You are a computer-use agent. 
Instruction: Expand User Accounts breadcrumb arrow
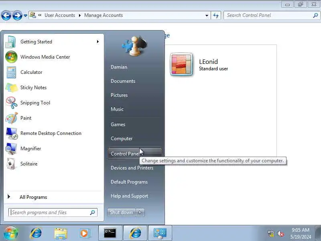80,15
